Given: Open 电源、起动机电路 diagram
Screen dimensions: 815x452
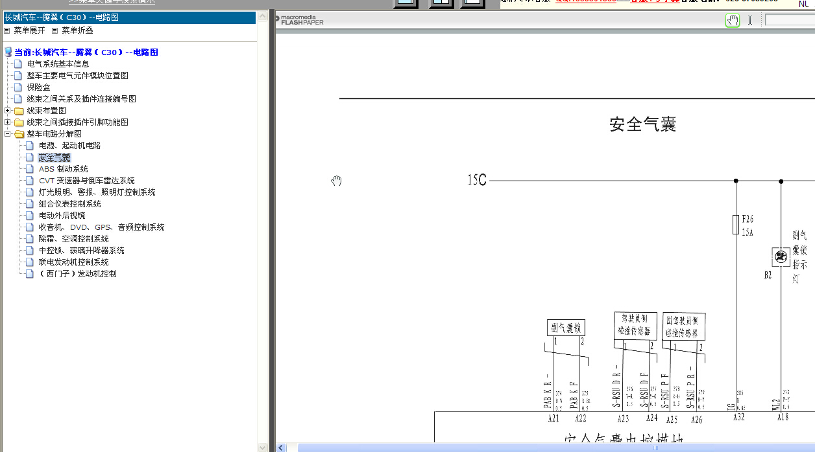Looking at the screenshot, I should pyautogui.click(x=69, y=146).
